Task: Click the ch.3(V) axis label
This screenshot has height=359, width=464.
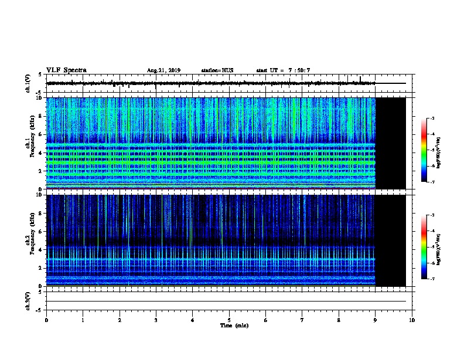Action: coord(28,301)
